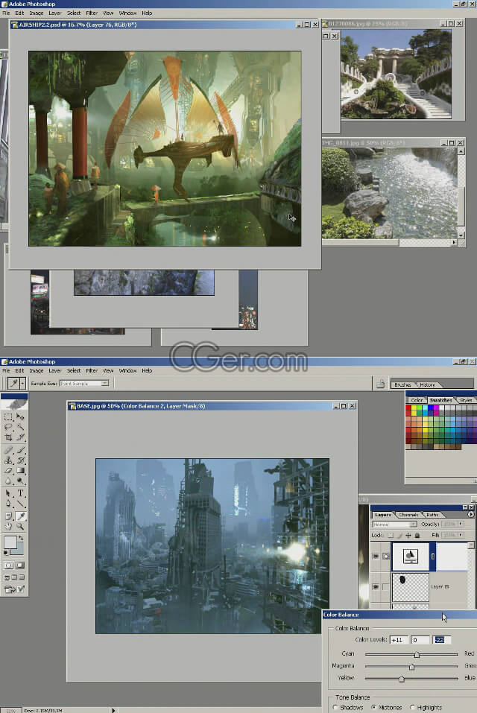
Task: Select the Clone Stamp tool
Action: tap(8, 460)
